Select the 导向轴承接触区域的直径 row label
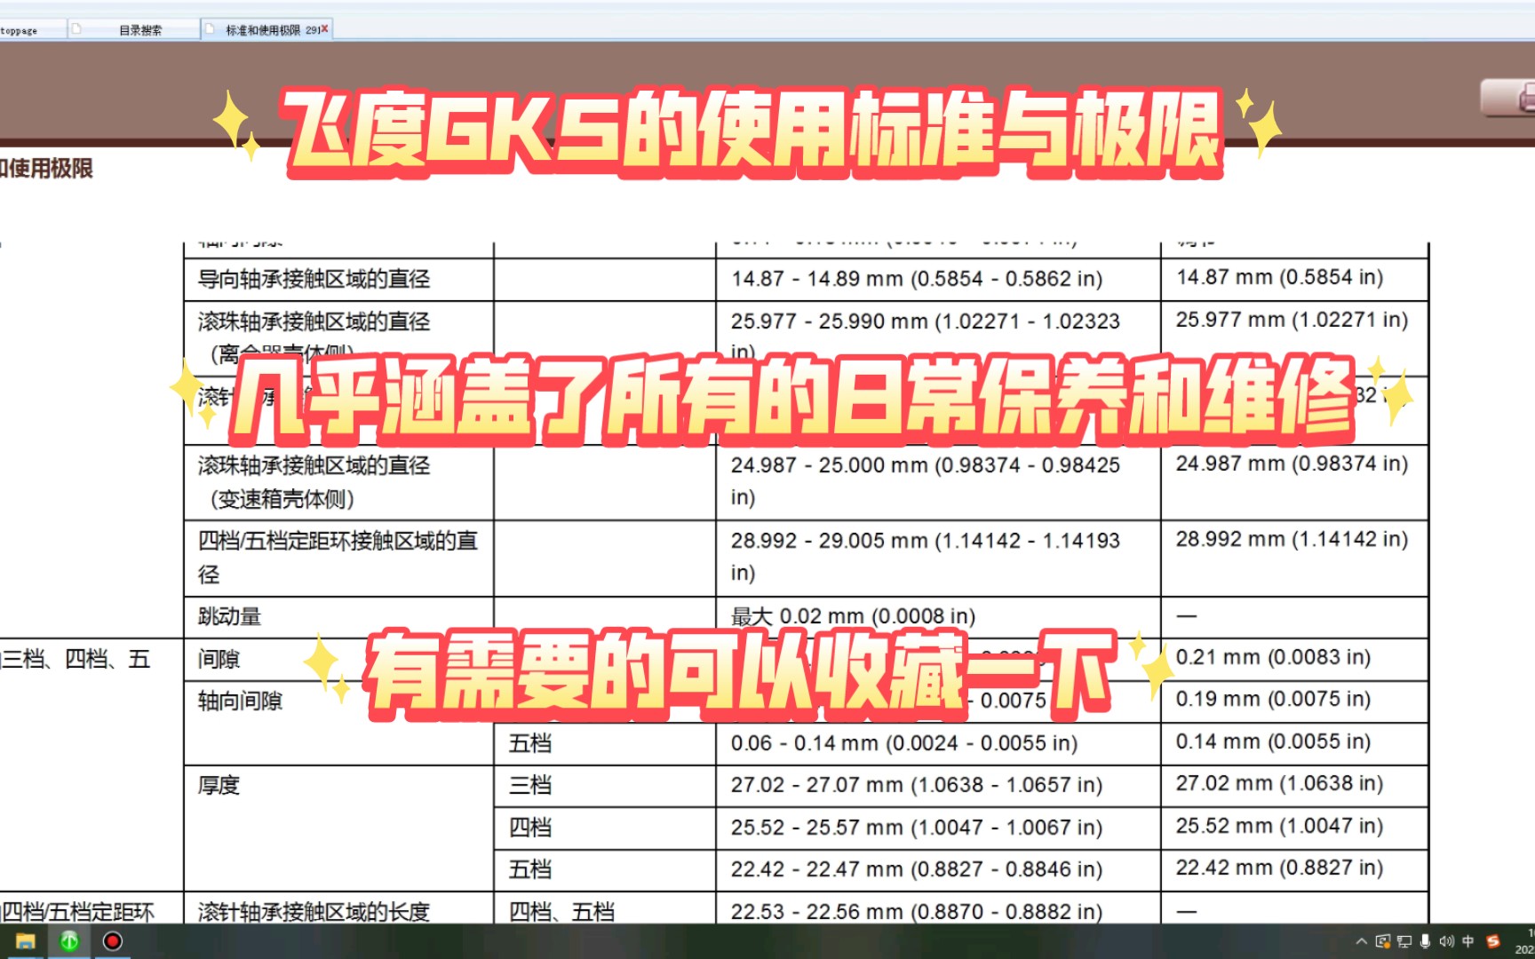 pyautogui.click(x=314, y=280)
